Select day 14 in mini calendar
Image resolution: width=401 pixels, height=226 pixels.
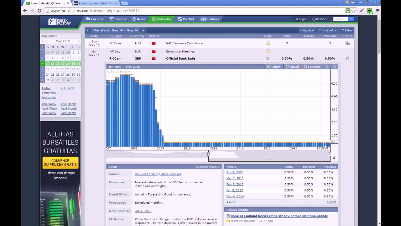pyautogui.click(x=68, y=63)
